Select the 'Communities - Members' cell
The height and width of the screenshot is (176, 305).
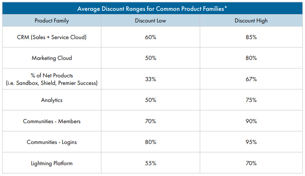(x=52, y=121)
